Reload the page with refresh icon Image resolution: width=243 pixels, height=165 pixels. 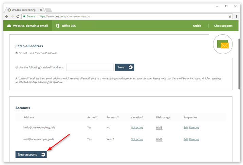[x=18, y=16]
